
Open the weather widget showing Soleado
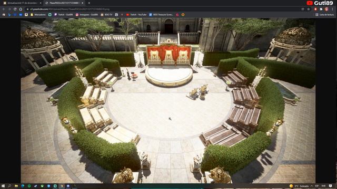299,186
